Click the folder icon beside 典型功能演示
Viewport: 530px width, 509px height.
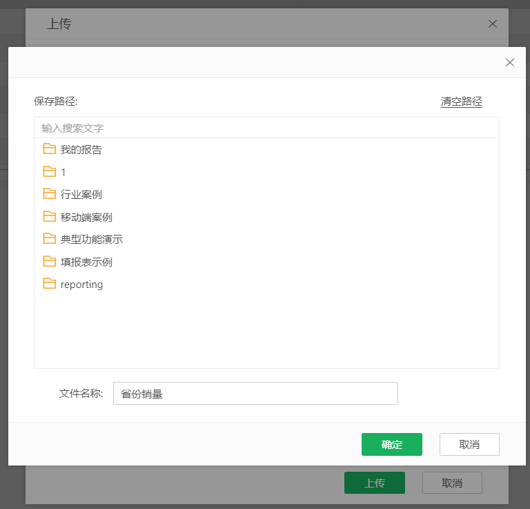49,239
